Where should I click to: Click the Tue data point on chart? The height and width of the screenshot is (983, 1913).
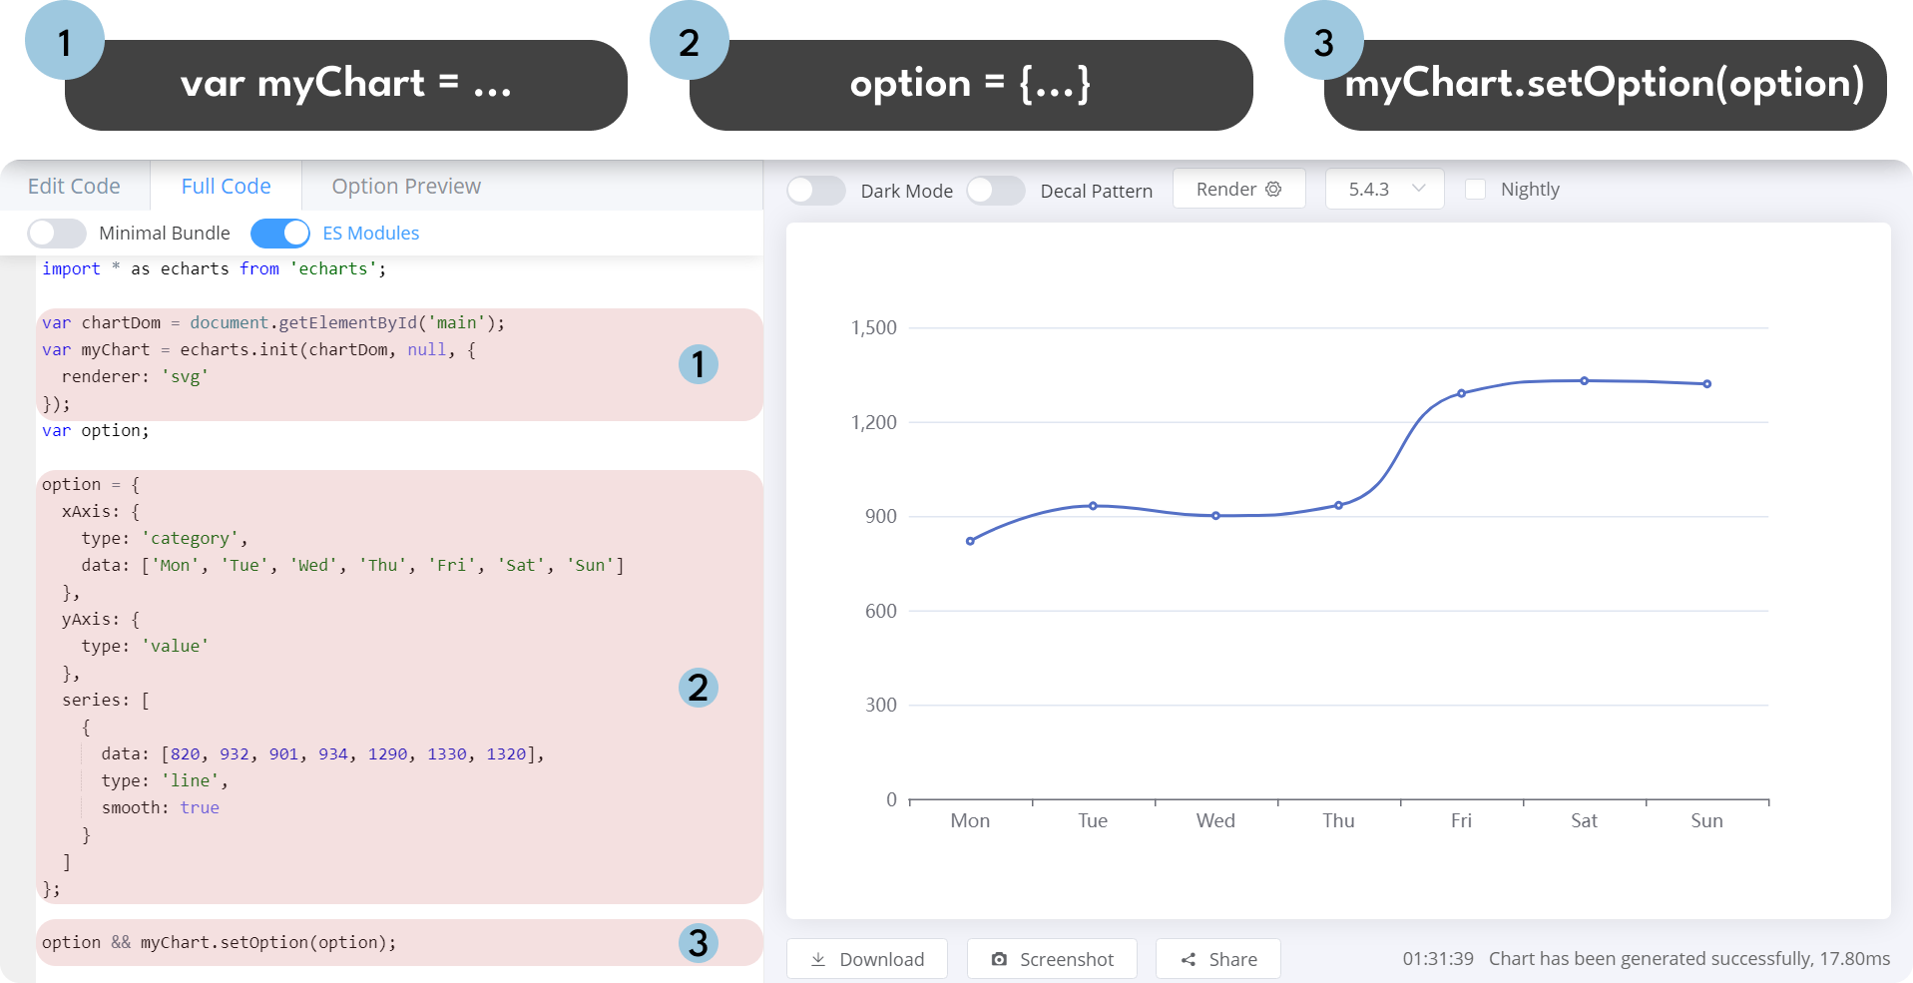pos(1093,506)
